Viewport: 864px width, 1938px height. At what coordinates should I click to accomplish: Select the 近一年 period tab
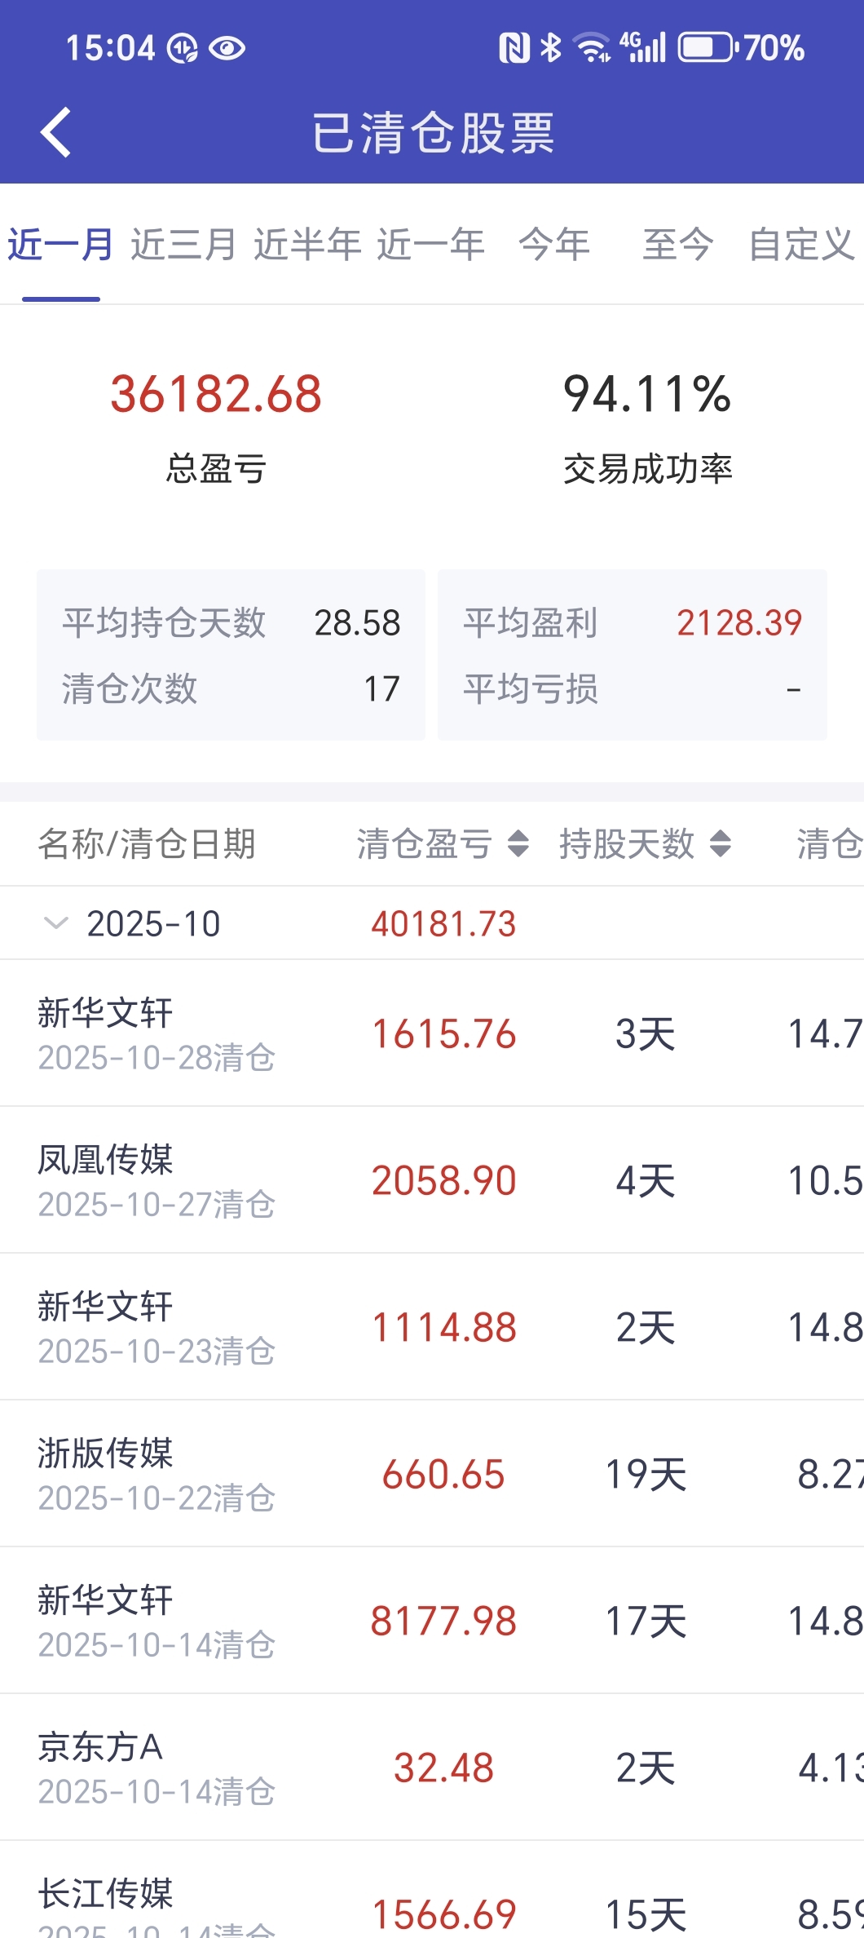430,245
